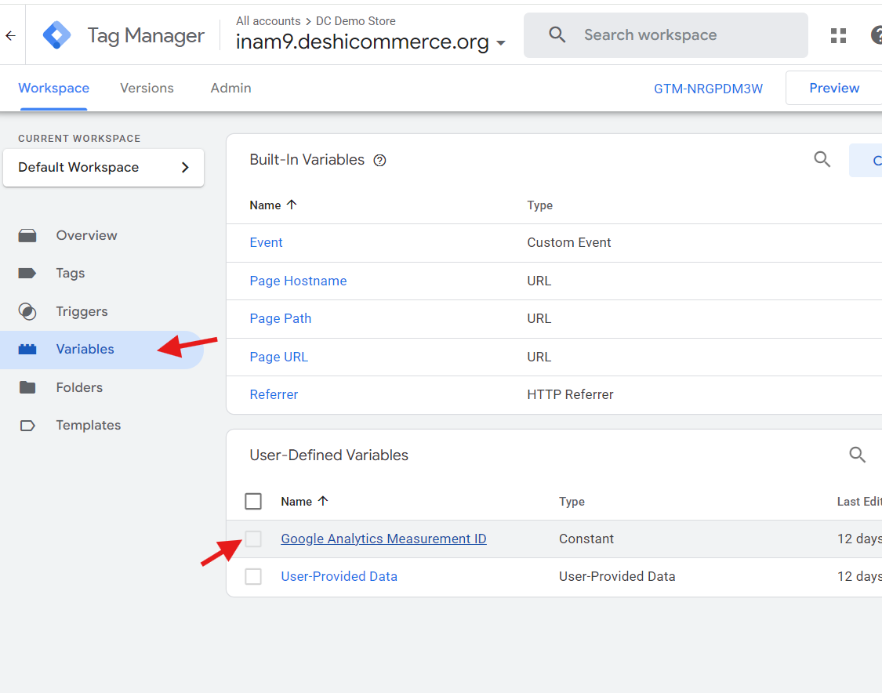Click the Constant type cell
Screen dimensions: 882x693
pos(586,539)
